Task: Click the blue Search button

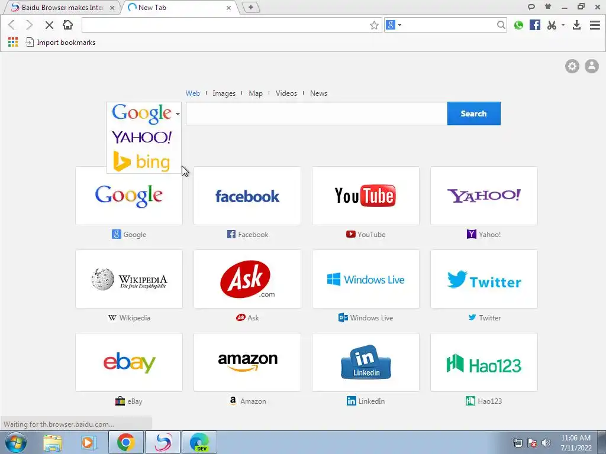Action: click(474, 113)
